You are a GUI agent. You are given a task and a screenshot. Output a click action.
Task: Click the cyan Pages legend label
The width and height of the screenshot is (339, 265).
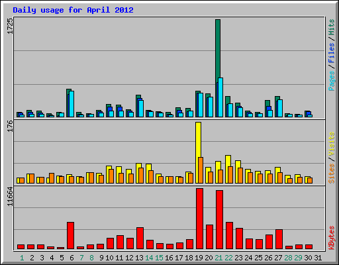(x=331, y=81)
